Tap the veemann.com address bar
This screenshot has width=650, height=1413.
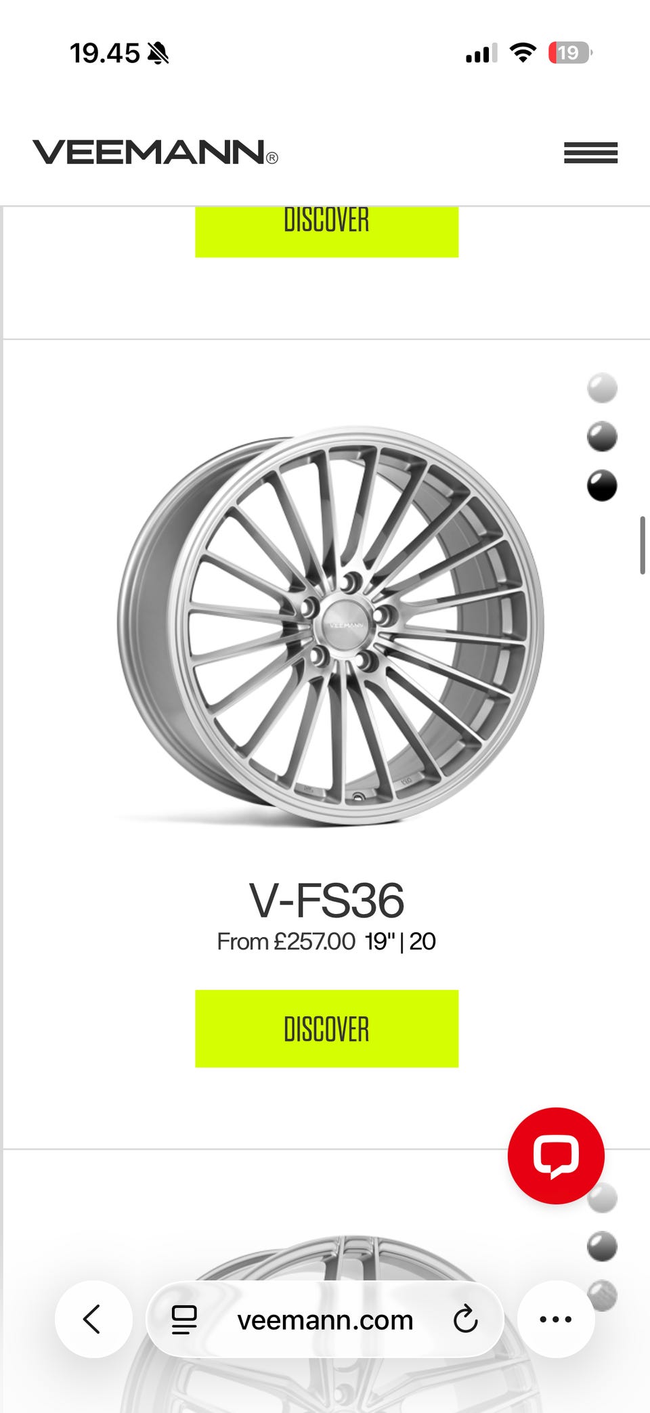[325, 1320]
